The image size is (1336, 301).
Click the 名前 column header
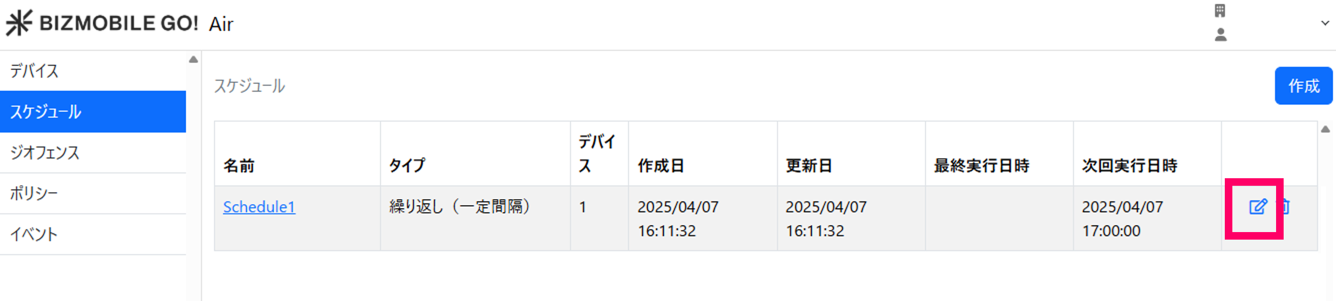coord(239,165)
